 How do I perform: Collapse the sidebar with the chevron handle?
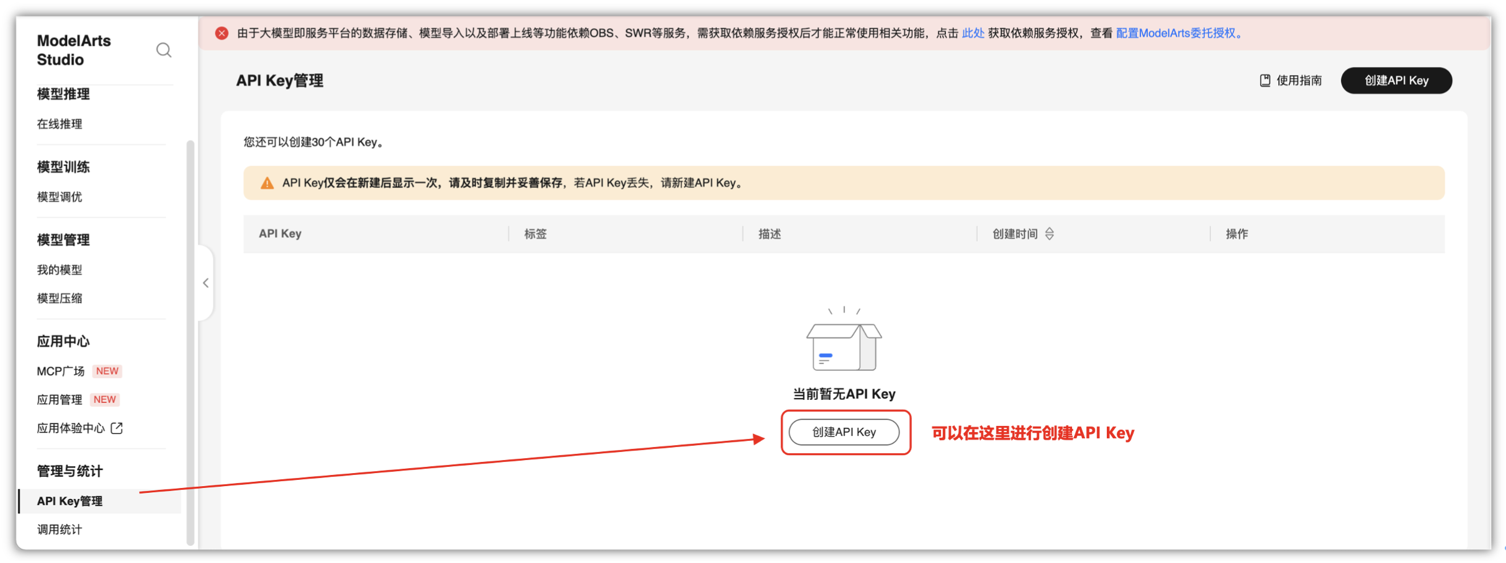coord(205,283)
